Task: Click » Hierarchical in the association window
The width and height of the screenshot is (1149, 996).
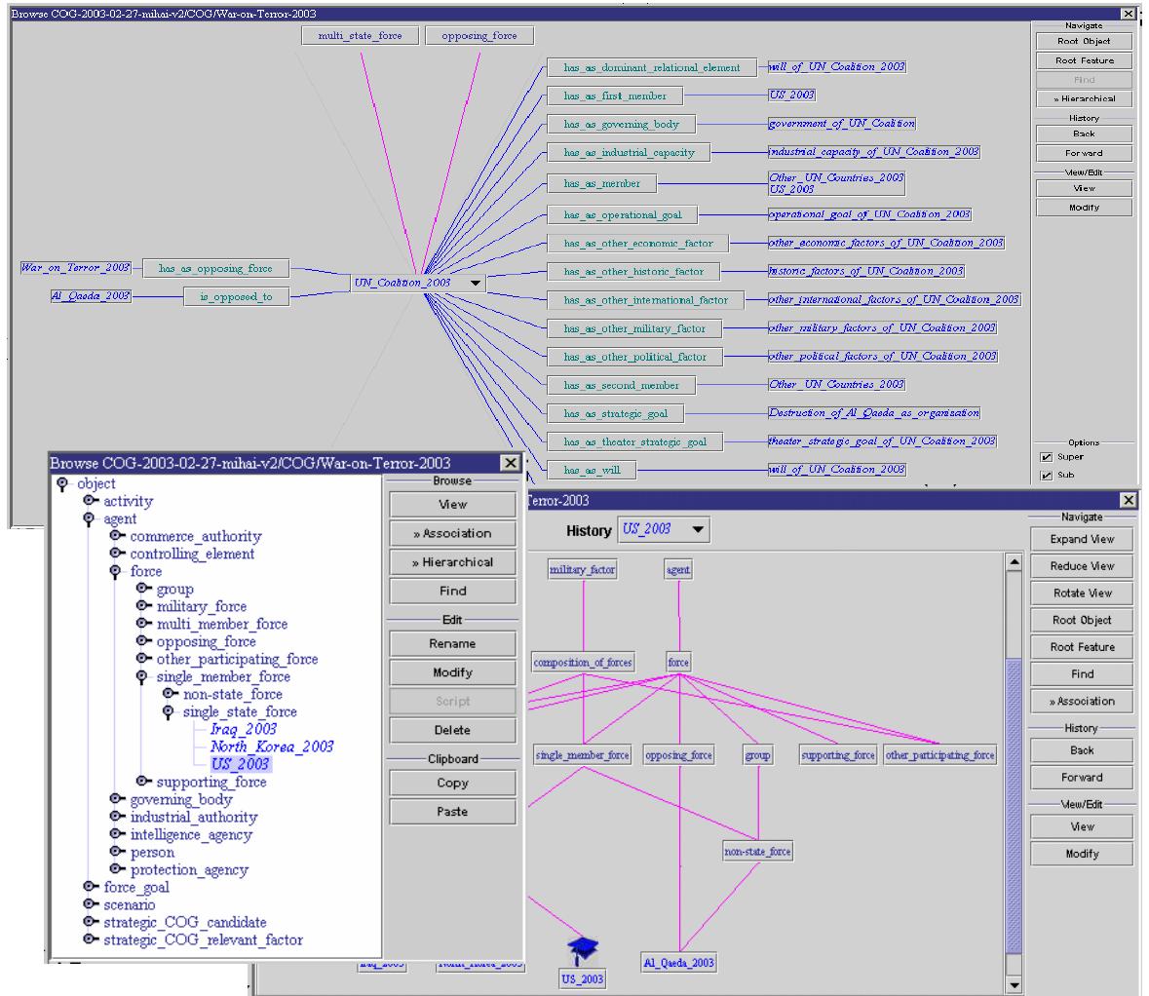Action: (x=1084, y=98)
